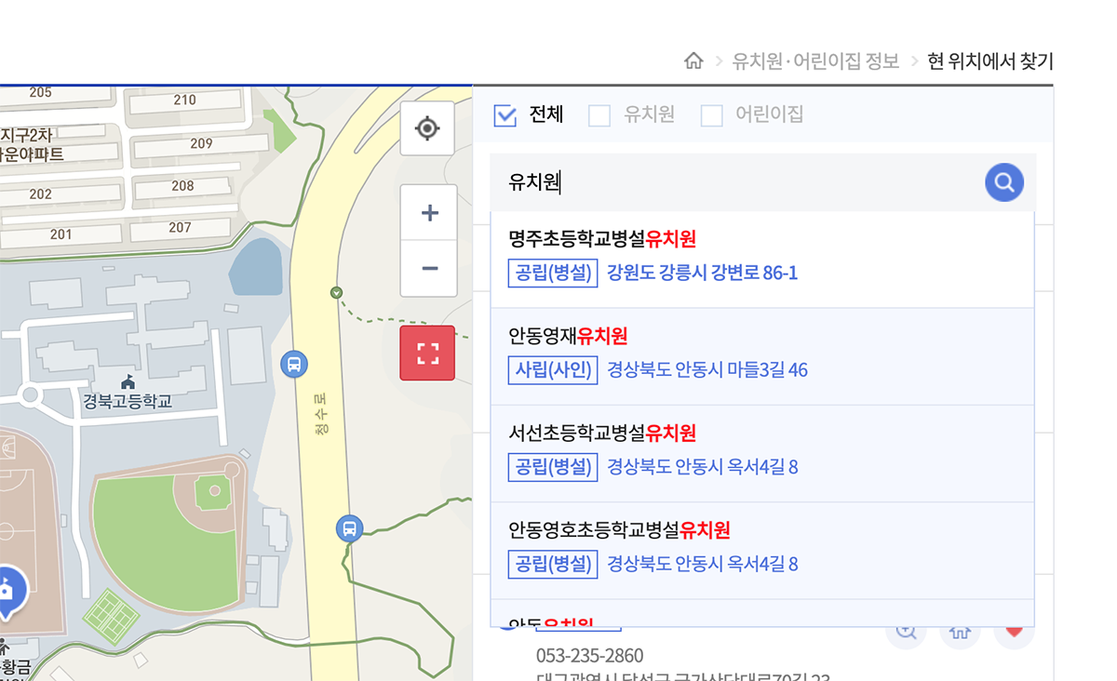
Task: Click lower bus stop icon on 청수로
Action: click(349, 529)
